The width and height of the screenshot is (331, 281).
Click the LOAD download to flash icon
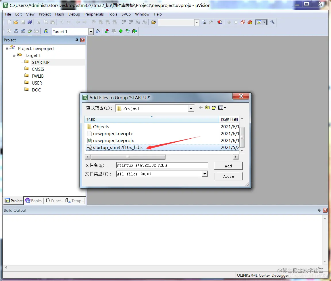pyautogui.click(x=46, y=31)
